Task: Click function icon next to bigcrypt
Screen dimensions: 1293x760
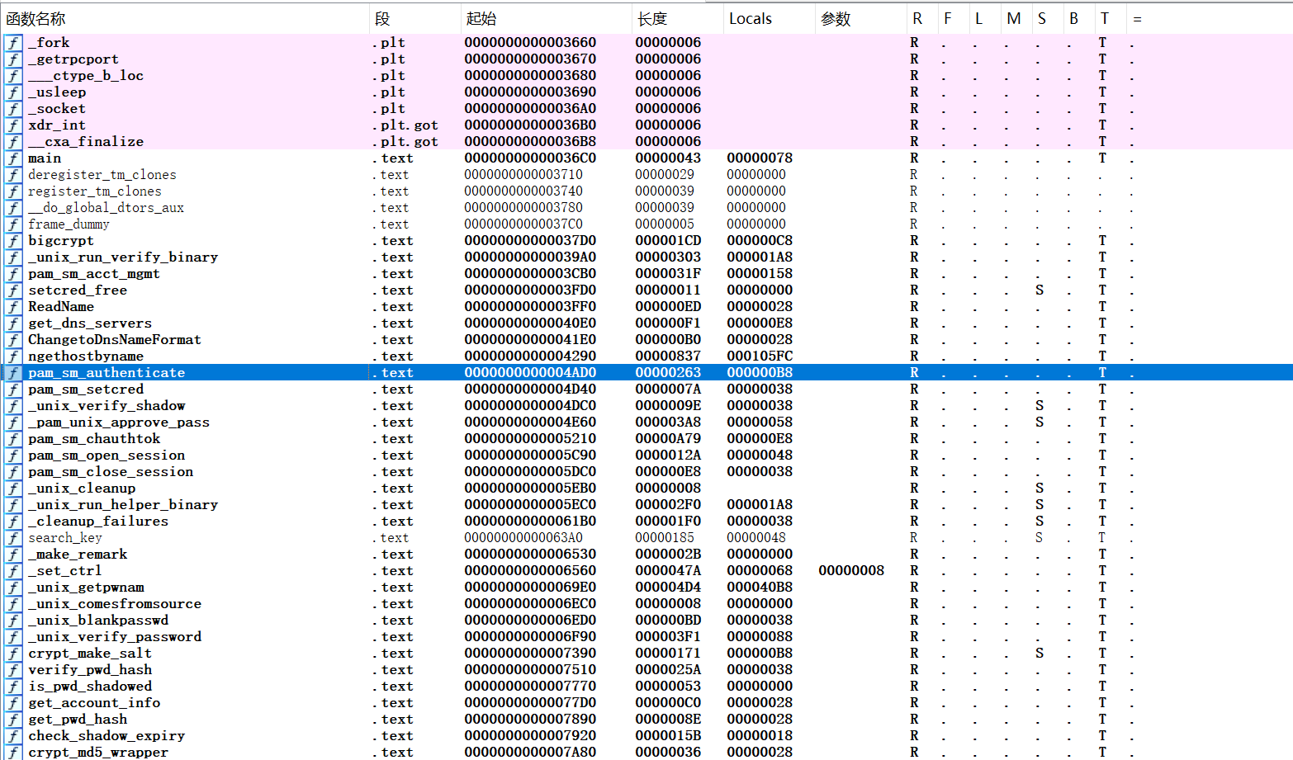Action: tap(13, 241)
